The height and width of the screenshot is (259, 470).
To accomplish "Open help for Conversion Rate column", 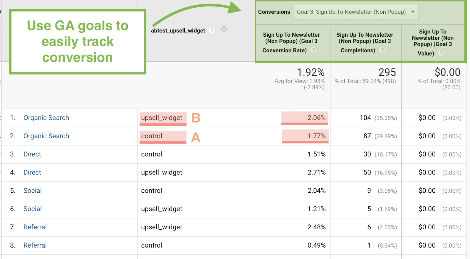I will pyautogui.click(x=314, y=50).
